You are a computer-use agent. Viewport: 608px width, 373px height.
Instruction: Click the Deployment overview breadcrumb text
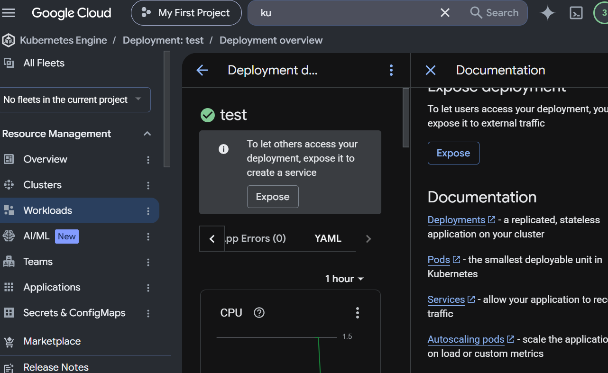point(271,40)
